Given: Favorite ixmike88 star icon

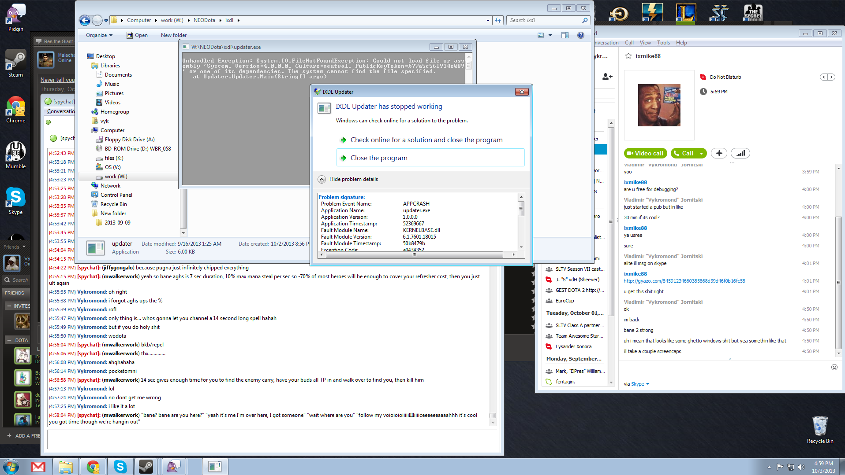Looking at the screenshot, I should 628,56.
